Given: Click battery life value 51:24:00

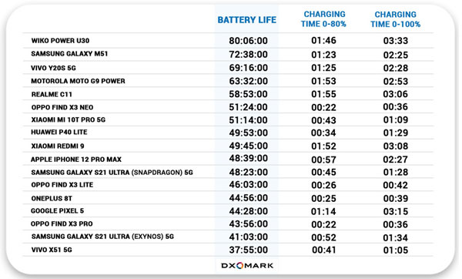Looking at the screenshot, I should pyautogui.click(x=249, y=107).
